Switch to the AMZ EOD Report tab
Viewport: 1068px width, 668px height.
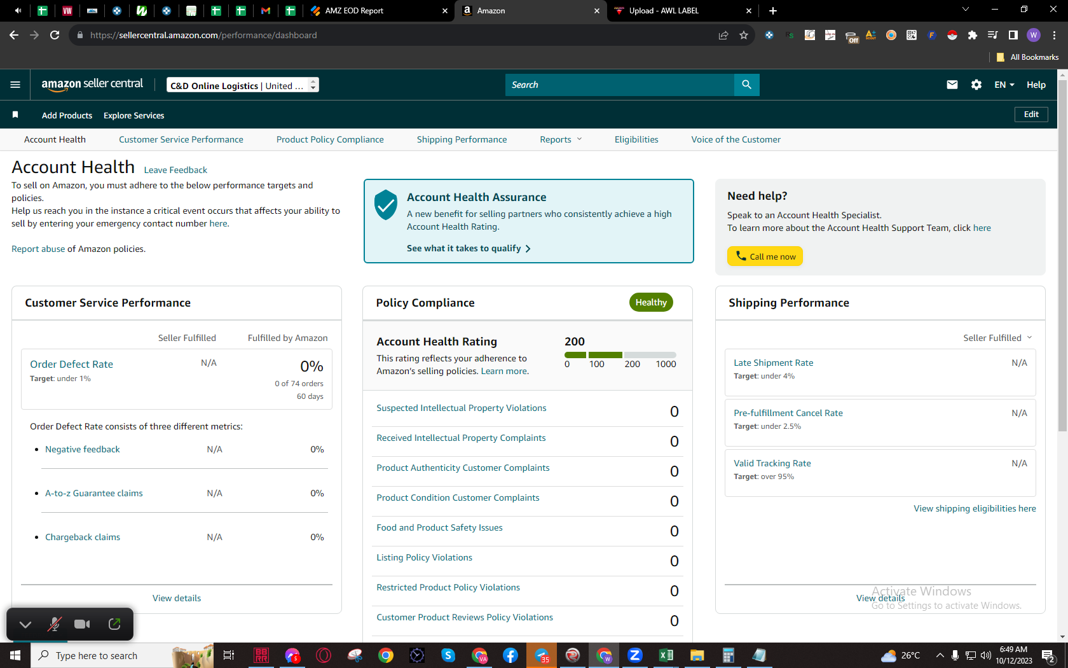click(378, 11)
